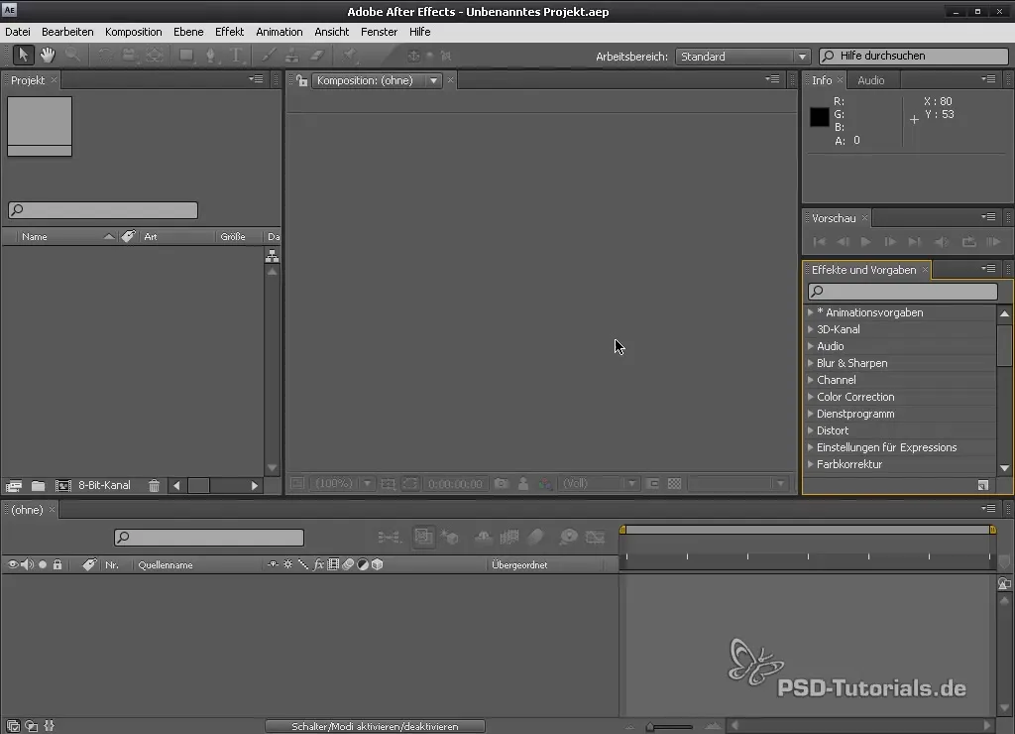The width and height of the screenshot is (1015, 734).
Task: Toggle the audio speaker column in timeline
Action: [x=27, y=565]
